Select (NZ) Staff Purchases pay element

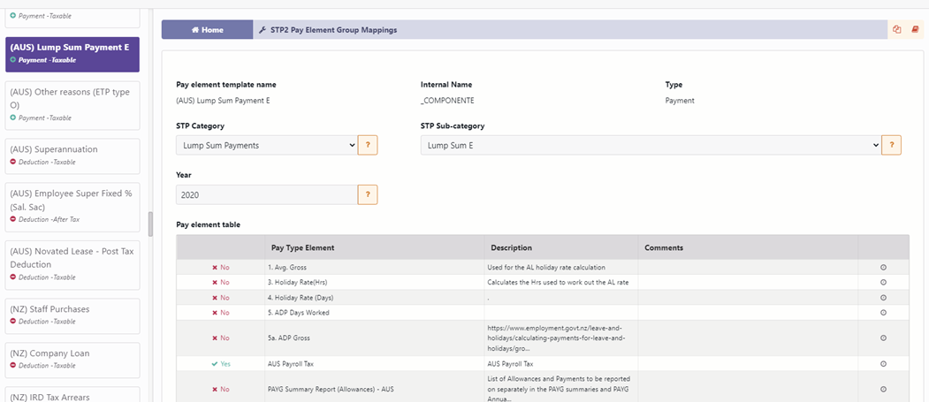[72, 315]
